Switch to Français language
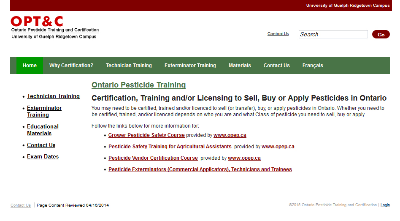400x221 pixels. [x=313, y=65]
